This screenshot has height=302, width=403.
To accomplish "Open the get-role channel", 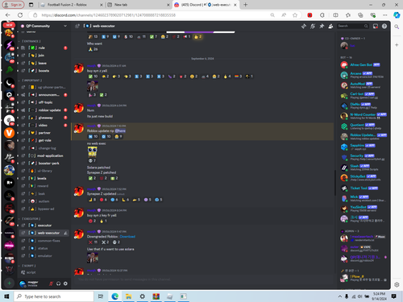I will point(44,140).
